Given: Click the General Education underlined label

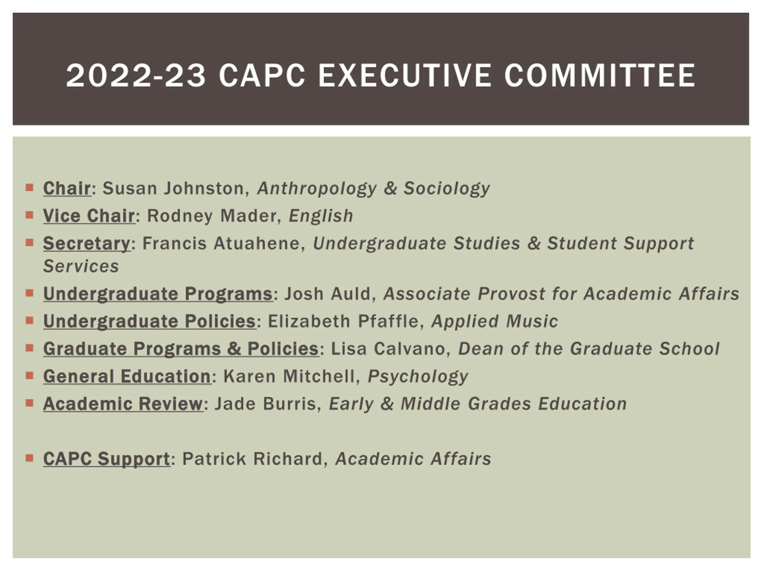Looking at the screenshot, I should (127, 376).
